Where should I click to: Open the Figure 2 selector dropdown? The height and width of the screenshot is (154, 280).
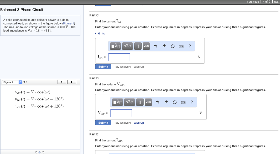coord(20,82)
